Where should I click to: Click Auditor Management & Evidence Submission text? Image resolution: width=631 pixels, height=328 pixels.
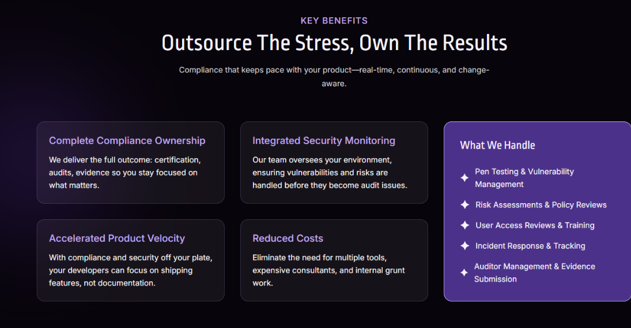point(534,273)
